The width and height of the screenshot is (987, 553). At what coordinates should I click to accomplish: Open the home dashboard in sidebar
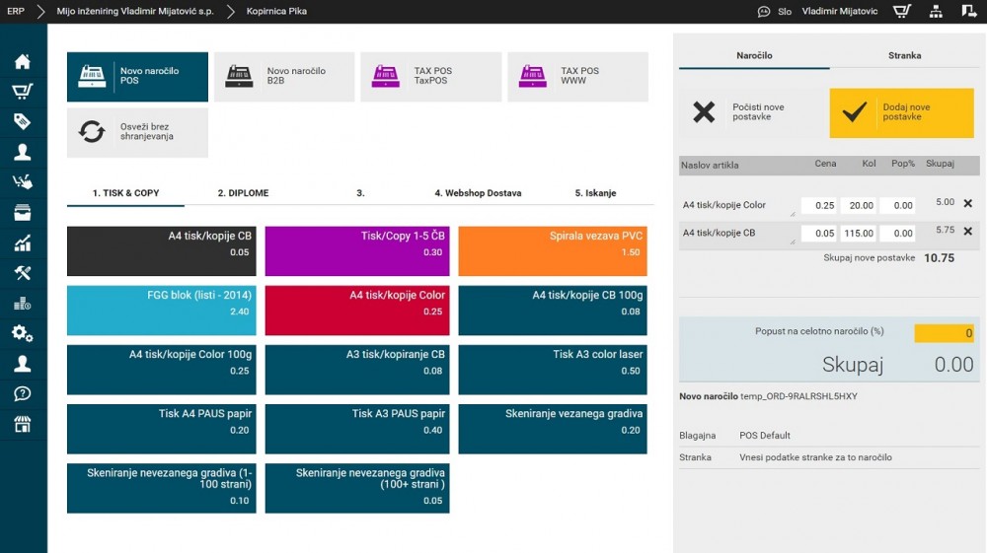[x=22, y=61]
